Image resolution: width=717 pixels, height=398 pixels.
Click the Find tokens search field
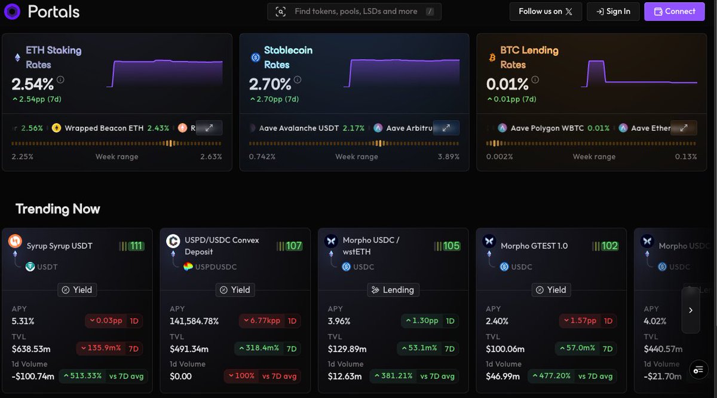[354, 11]
